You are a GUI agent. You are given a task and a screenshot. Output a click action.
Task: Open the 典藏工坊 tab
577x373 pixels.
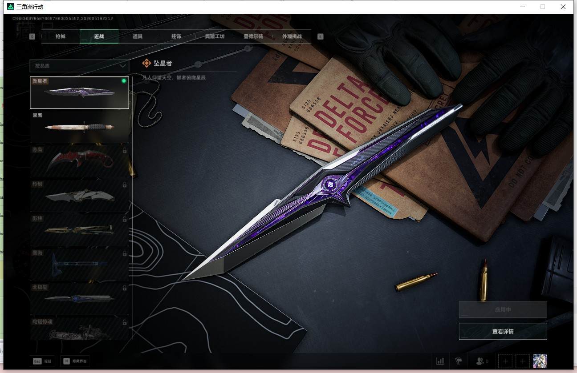(x=215, y=36)
